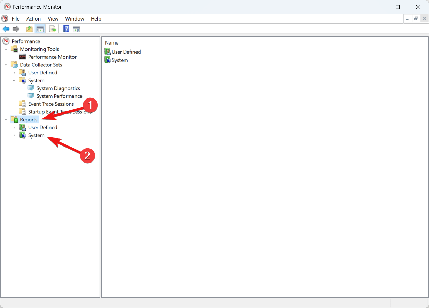Click the Performance root node icon in tree
The width and height of the screenshot is (429, 308).
[6, 41]
